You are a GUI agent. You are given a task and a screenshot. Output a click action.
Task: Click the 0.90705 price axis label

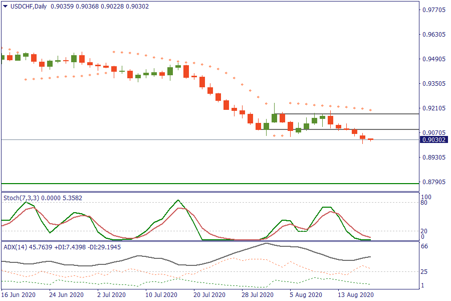tap(434, 133)
